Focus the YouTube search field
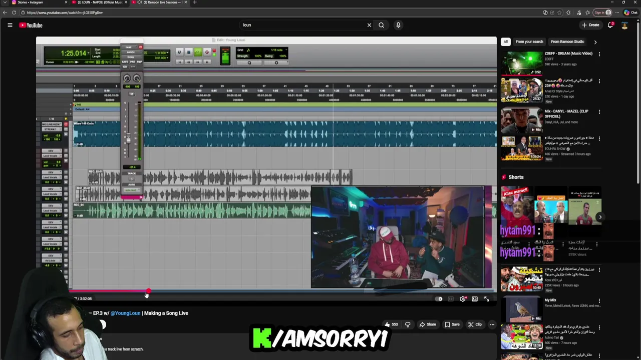This screenshot has width=641, height=360. click(x=303, y=25)
